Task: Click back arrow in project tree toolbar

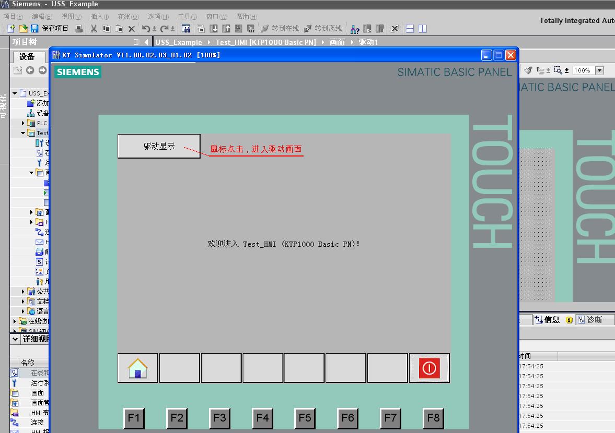Action: [30, 70]
